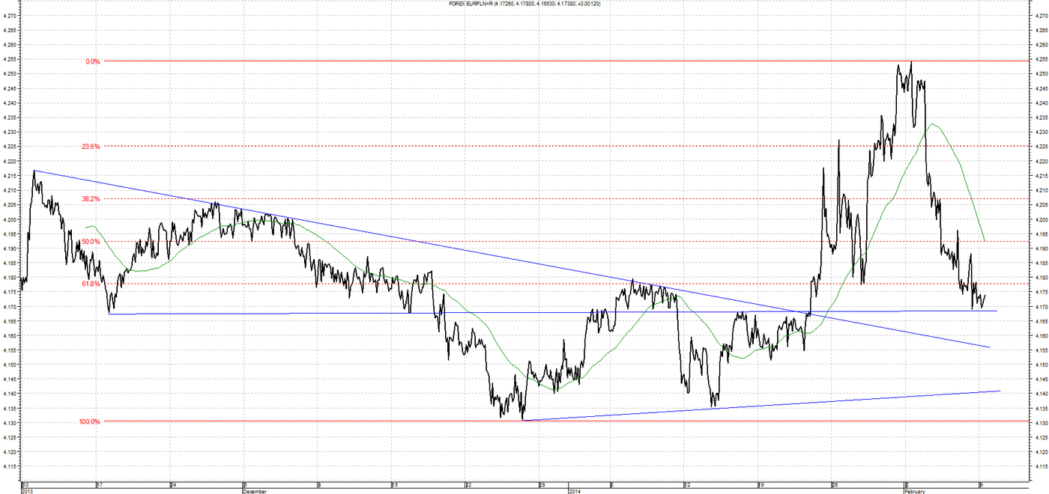This screenshot has height=494, width=1049.
Task: Click the 2013 year label on time axis
Action: (28, 491)
